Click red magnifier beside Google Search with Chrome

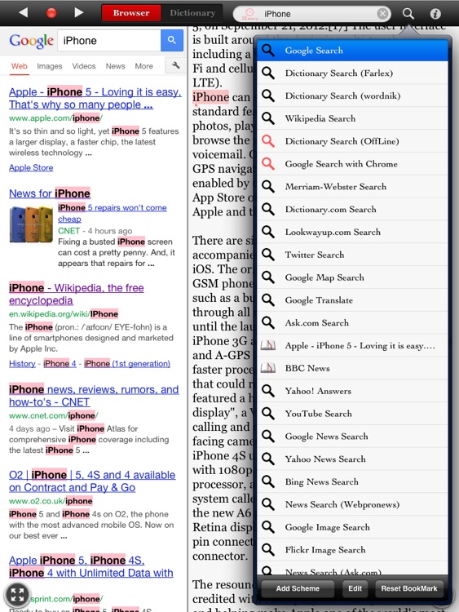268,163
